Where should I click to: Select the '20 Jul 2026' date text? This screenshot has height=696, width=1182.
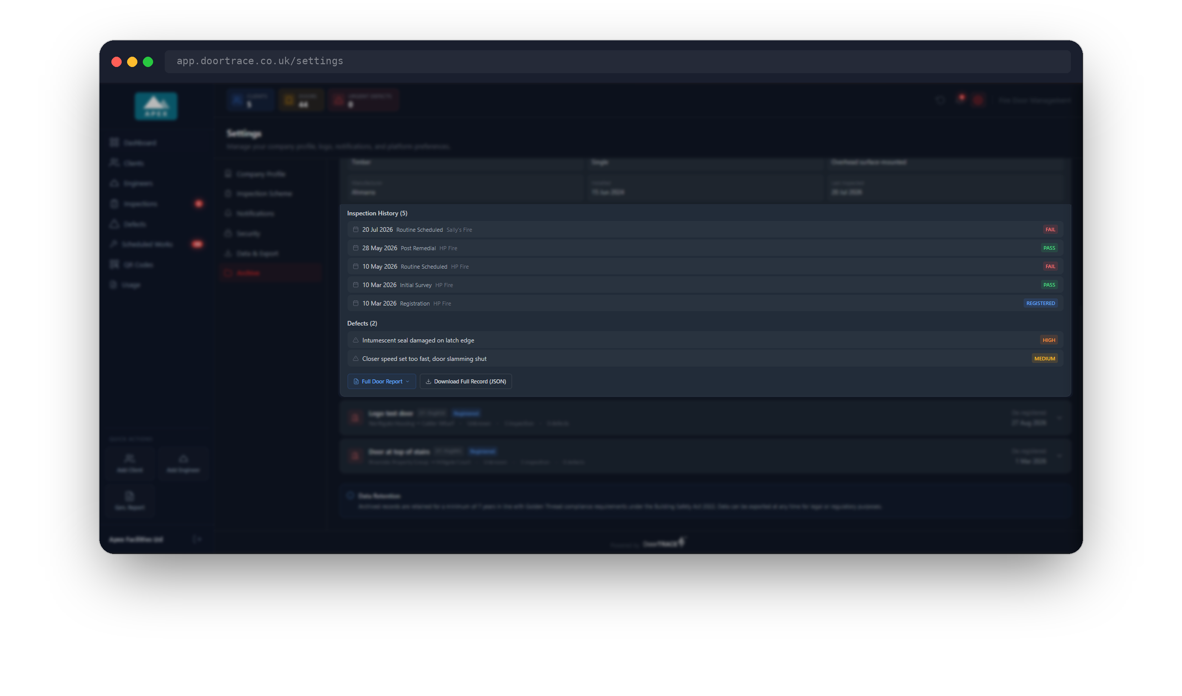[377, 229]
